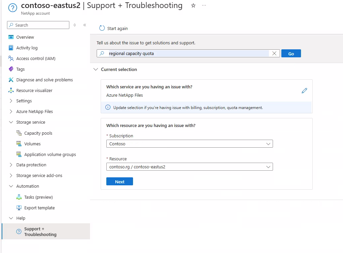Screen dimensions: 343x253
Task: Collapse the sidebar menu with double chevron
Action: coord(85,25)
